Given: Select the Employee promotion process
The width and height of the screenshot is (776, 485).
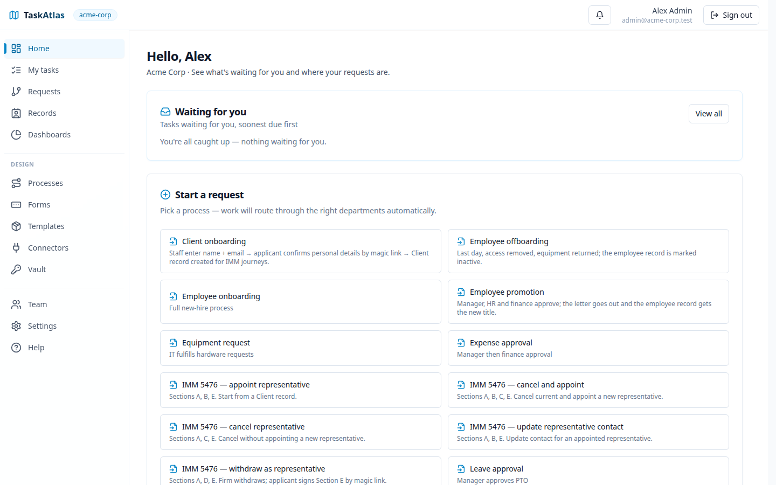Looking at the screenshot, I should point(588,302).
